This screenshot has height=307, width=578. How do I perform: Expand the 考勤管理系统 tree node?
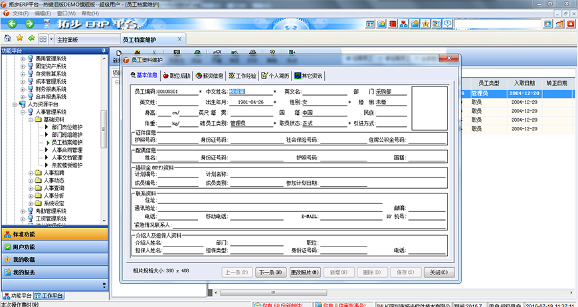[23, 211]
